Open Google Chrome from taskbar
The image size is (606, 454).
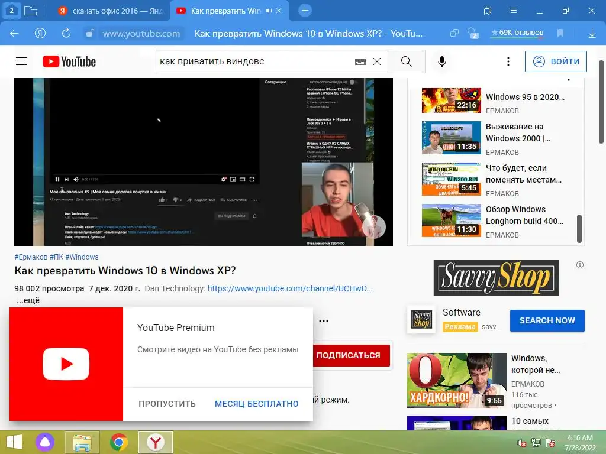tap(118, 442)
